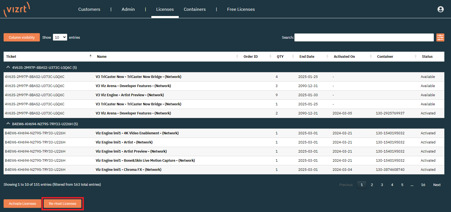Collapse the 4V63S-2M97P ticket group

[8, 67]
